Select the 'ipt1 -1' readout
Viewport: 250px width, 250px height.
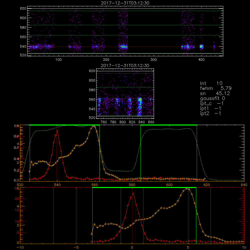(210, 108)
